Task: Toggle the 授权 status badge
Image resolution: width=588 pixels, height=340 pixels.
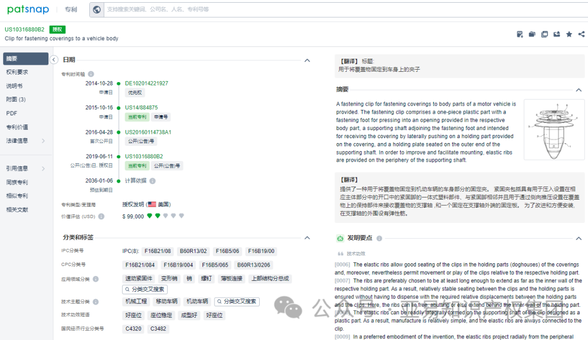Action: [57, 30]
